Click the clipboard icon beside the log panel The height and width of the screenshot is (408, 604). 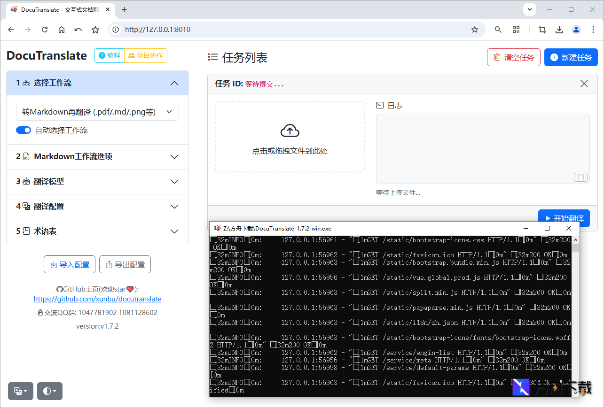tap(580, 177)
